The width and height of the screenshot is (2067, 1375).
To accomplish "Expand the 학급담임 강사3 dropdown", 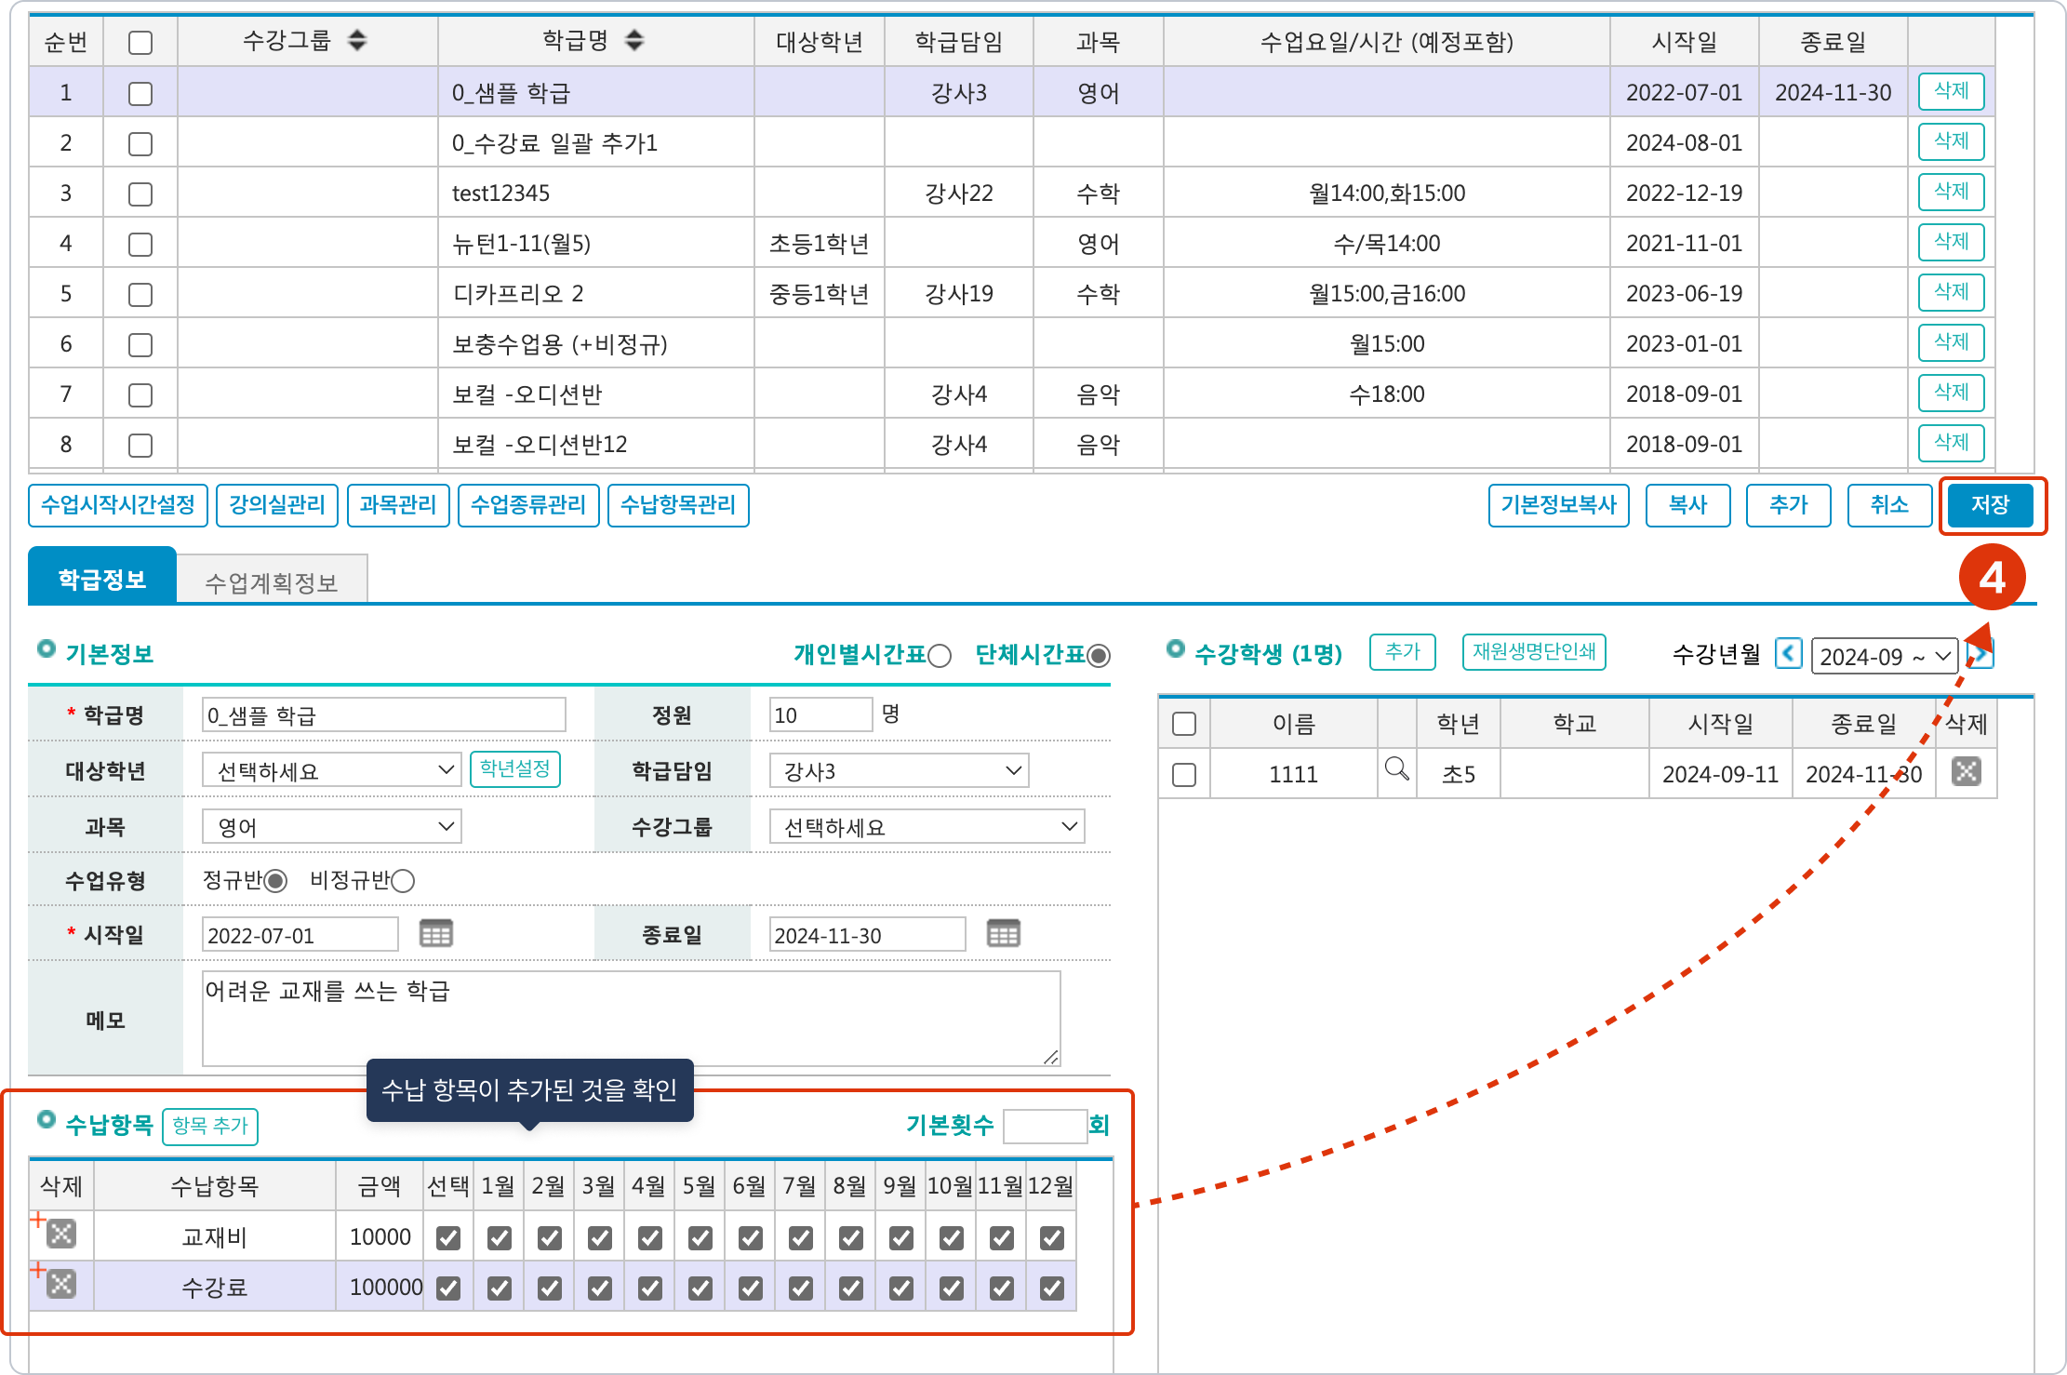I will [x=899, y=770].
